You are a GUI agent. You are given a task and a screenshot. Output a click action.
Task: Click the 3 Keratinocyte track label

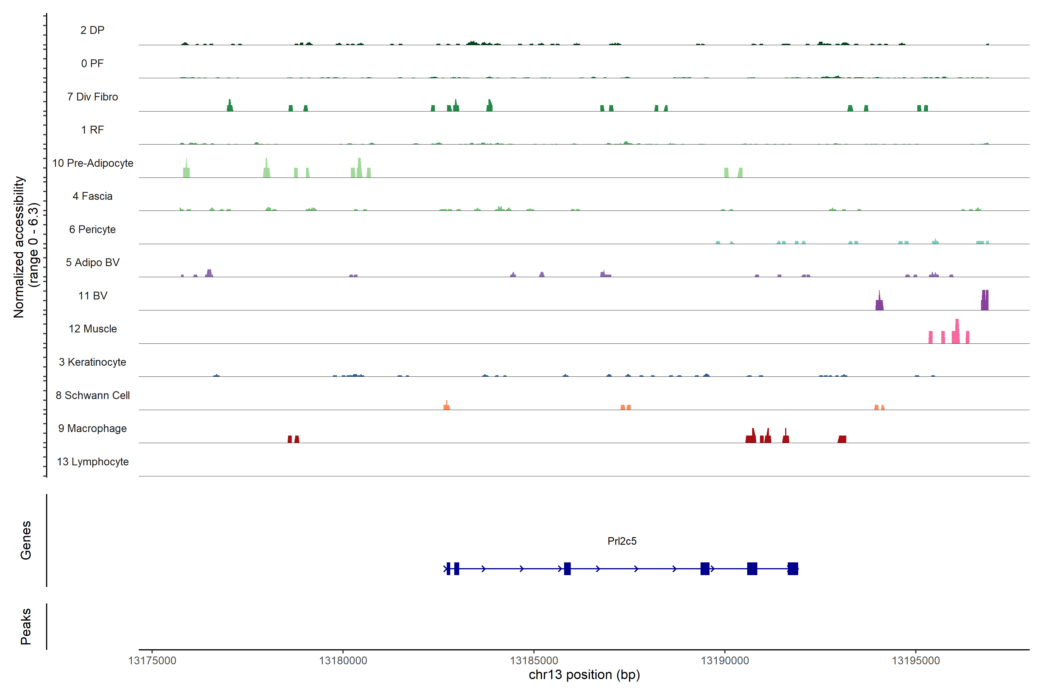click(x=92, y=362)
